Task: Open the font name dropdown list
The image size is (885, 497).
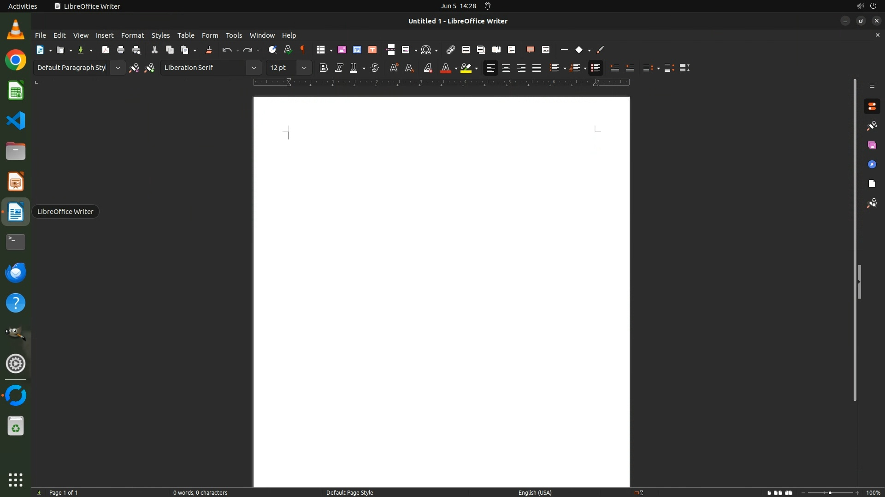Action: [254, 68]
